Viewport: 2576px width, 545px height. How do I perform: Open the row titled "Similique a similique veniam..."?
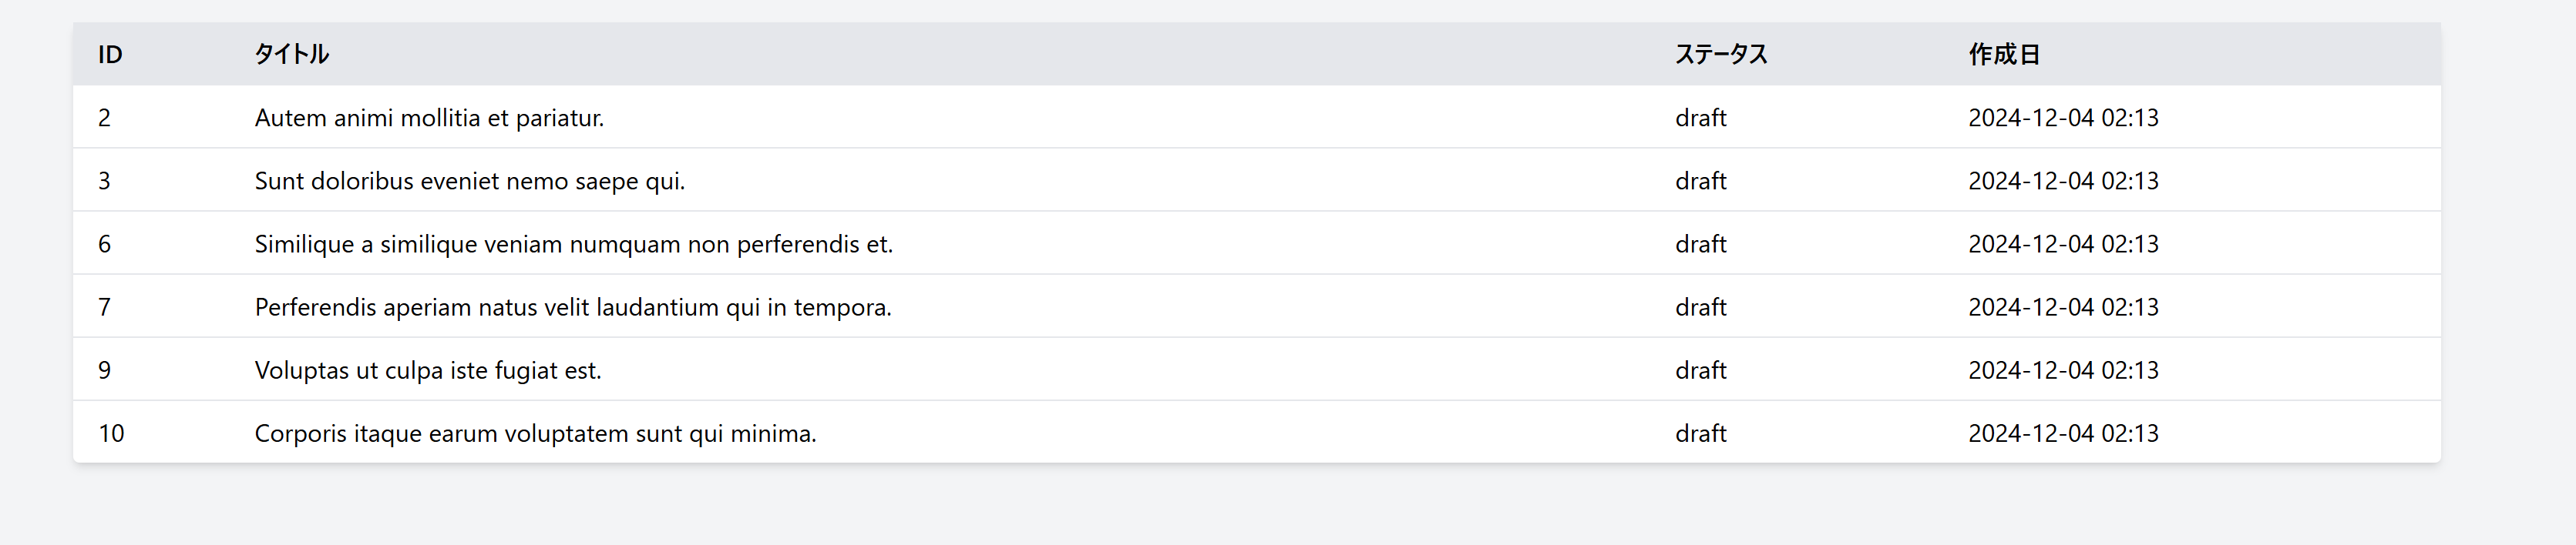573,245
